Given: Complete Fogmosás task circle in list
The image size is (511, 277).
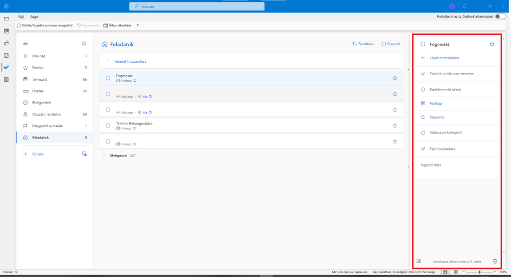Looking at the screenshot, I should [x=108, y=78].
